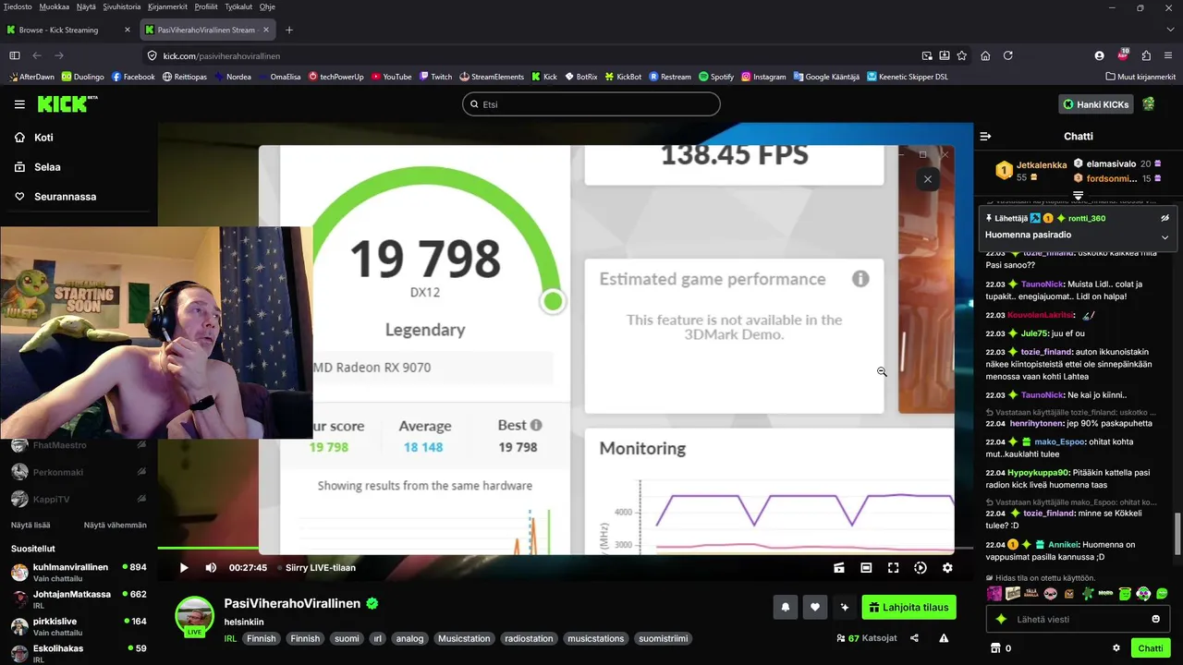Open the Kick hamburger sidebar menu
This screenshot has height=665, width=1183.
pos(19,104)
